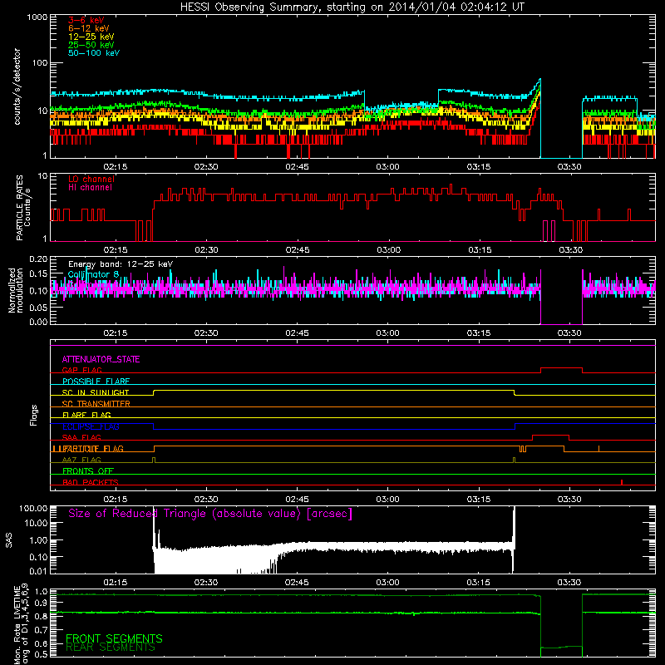Click 'Size of Reduced Triangle' plot caption

coord(210,514)
